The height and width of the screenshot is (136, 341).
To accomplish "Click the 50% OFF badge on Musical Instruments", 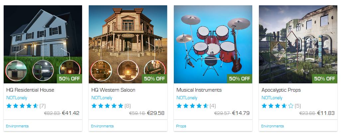I will (x=240, y=79).
